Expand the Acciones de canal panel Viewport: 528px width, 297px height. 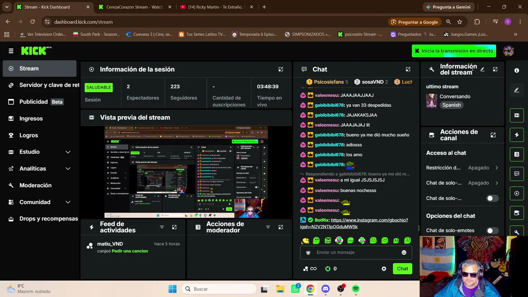(x=493, y=135)
